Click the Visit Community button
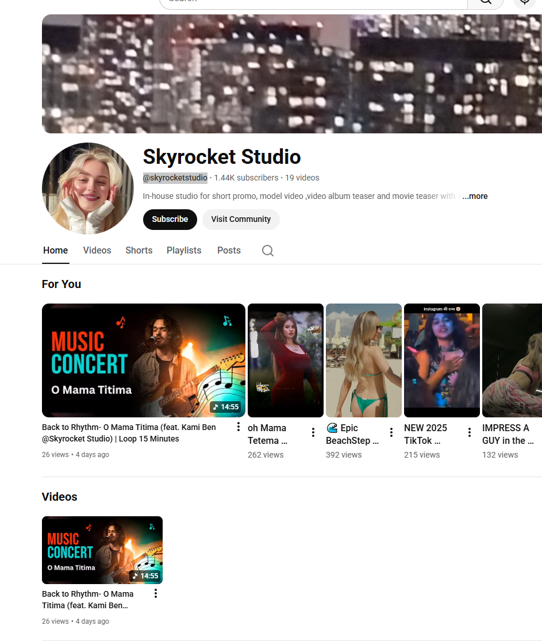This screenshot has height=641, width=542. 241,220
